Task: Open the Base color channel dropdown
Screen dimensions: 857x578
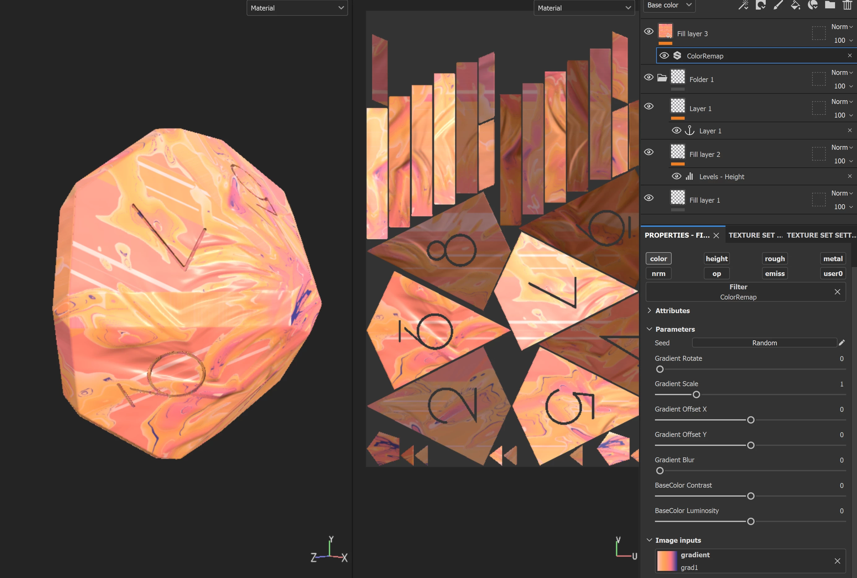Action: (x=669, y=5)
